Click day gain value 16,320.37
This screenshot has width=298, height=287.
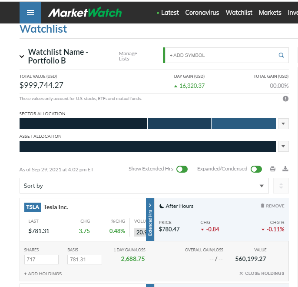[192, 86]
